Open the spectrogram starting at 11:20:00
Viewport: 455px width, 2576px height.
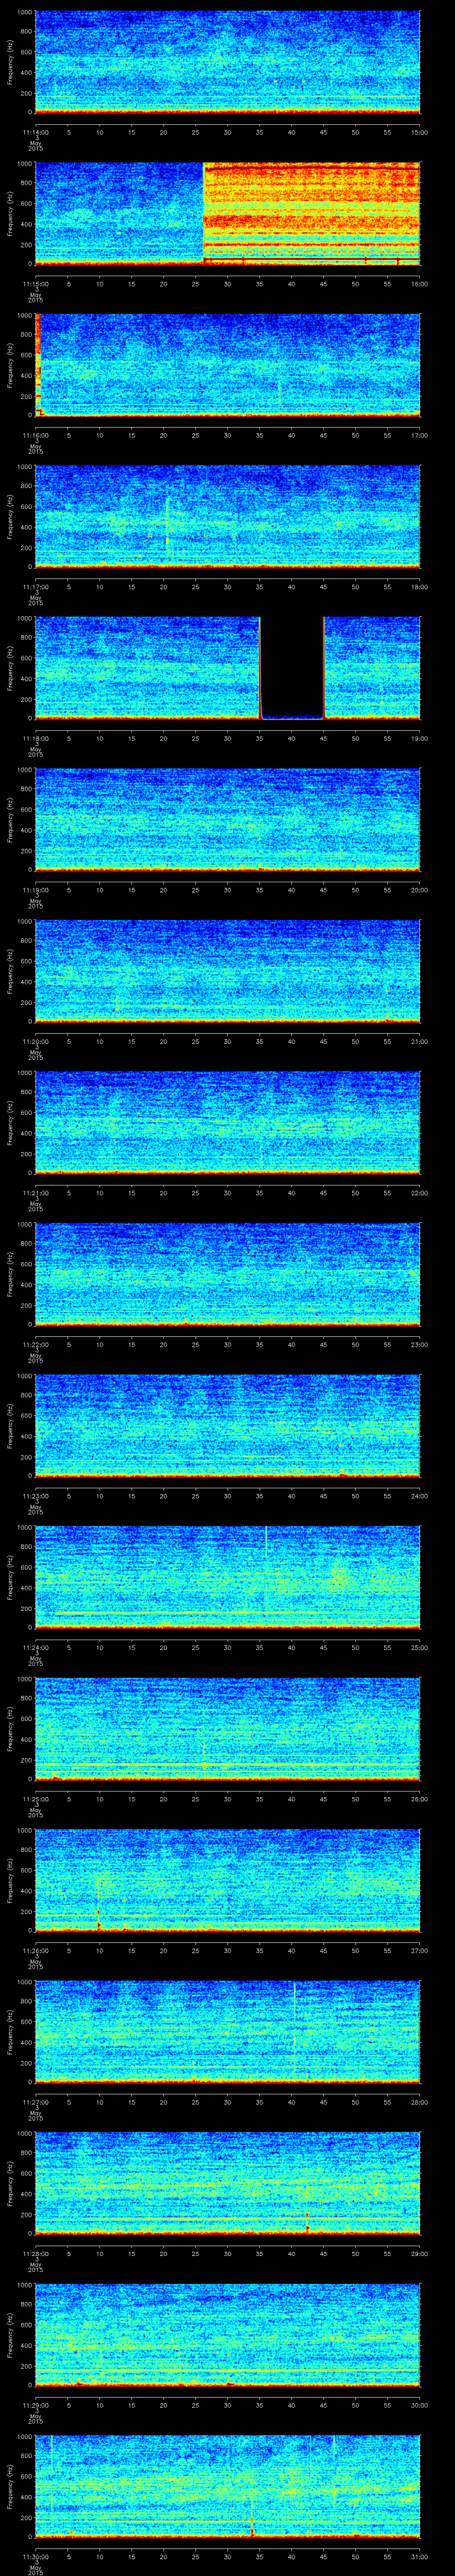point(227,972)
